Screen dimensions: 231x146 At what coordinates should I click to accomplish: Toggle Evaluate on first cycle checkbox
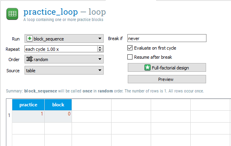(130, 48)
